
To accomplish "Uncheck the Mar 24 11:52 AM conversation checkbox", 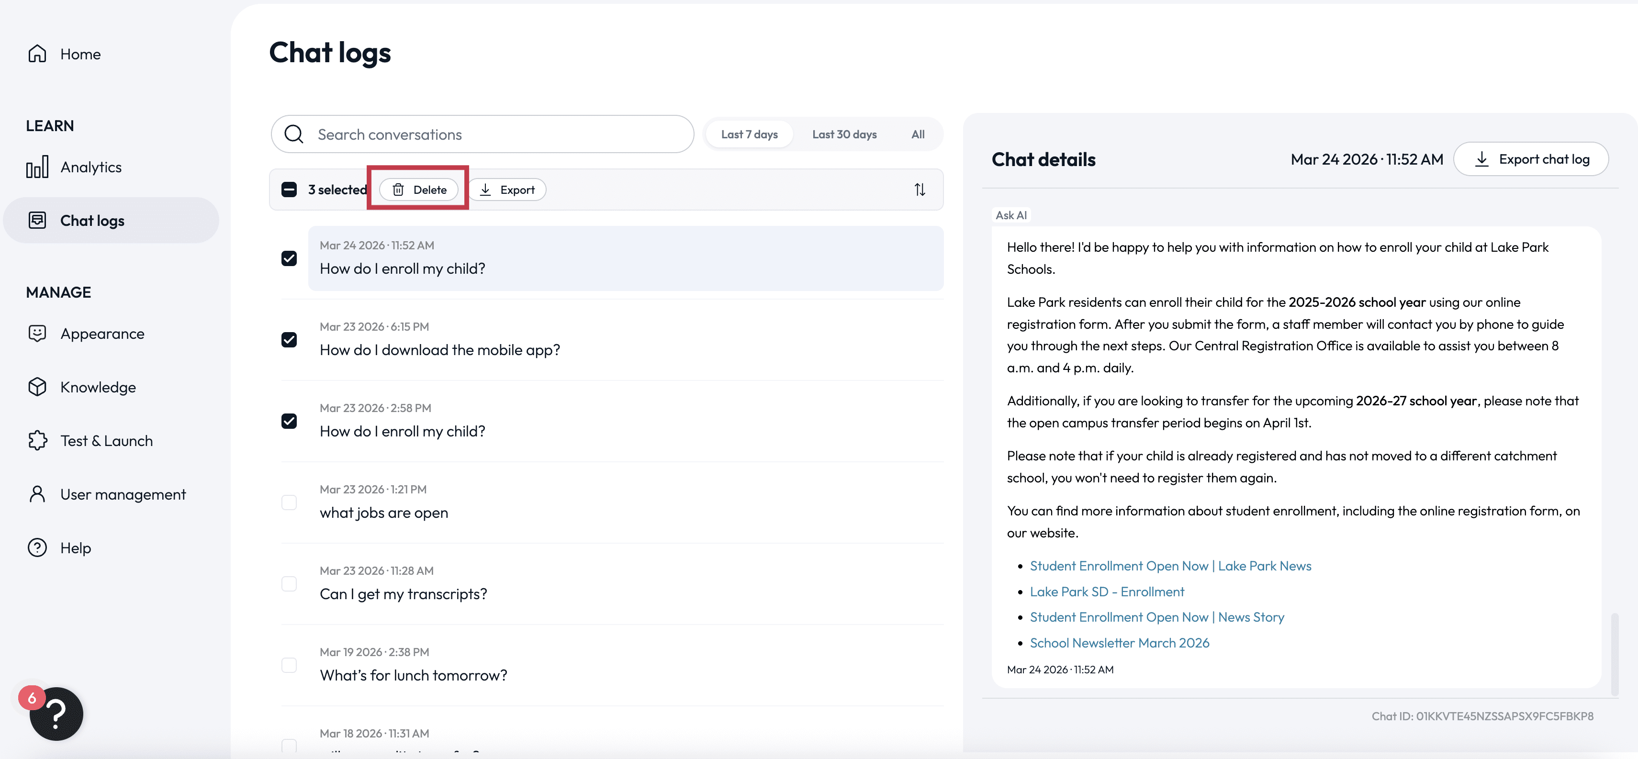I will point(289,258).
